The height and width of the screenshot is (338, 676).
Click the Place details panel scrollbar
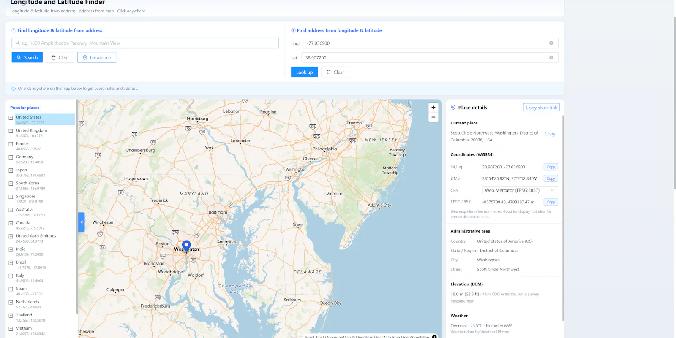[563, 217]
